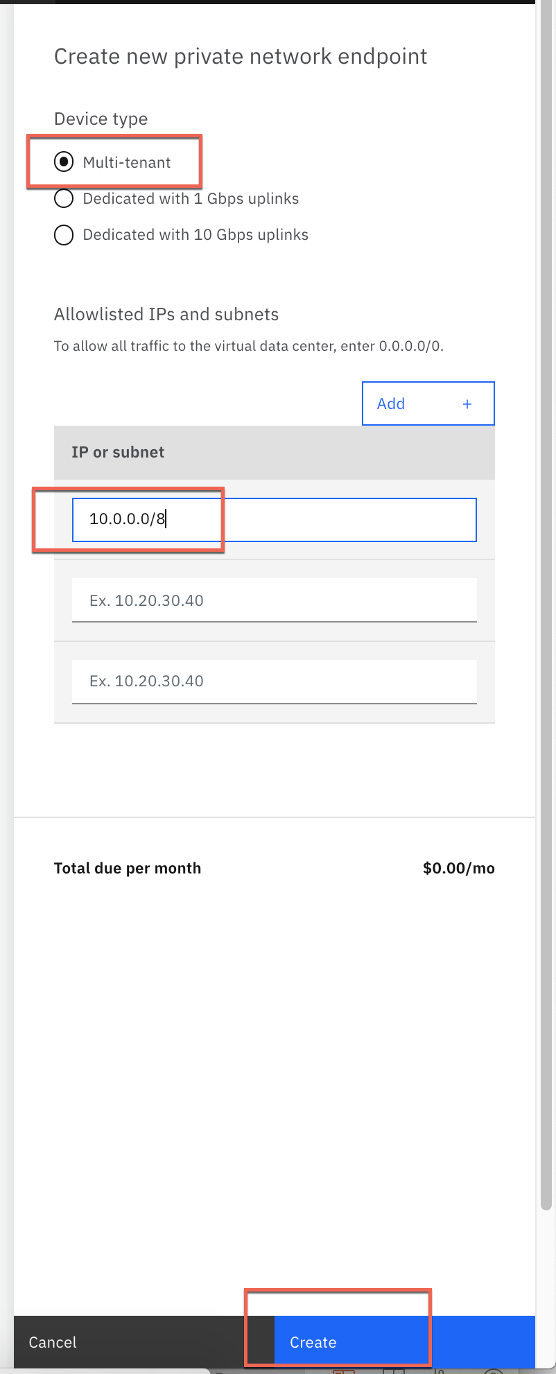Image resolution: width=556 pixels, height=1374 pixels.
Task: Click the "Create new private network endpoint" heading
Action: click(241, 56)
